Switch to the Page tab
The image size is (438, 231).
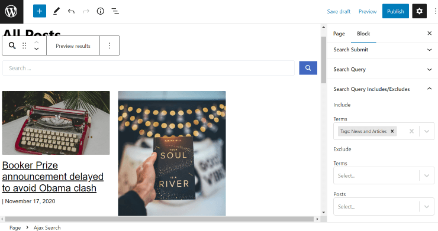pos(339,34)
